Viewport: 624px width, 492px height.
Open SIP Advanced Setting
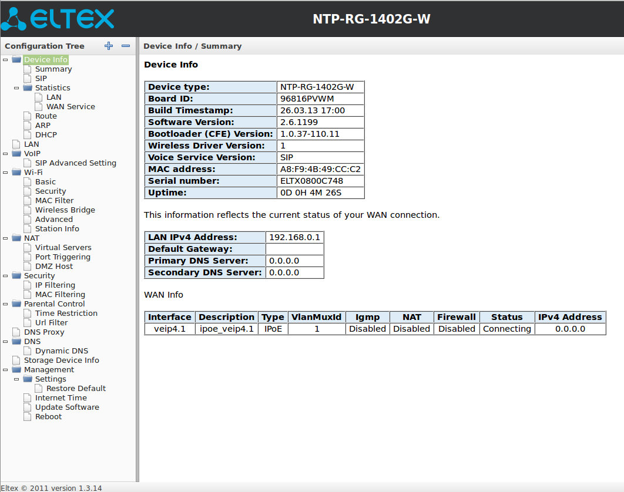[x=76, y=163]
